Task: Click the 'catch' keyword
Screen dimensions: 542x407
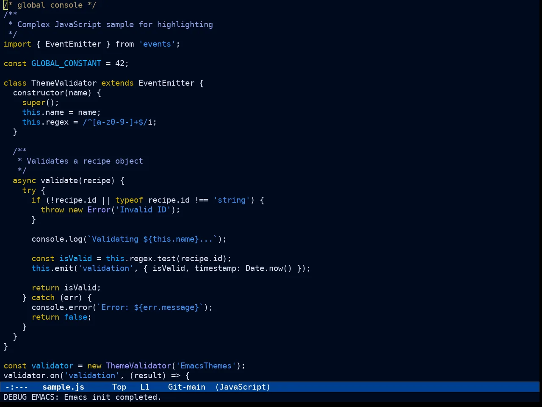Action: (x=43, y=298)
